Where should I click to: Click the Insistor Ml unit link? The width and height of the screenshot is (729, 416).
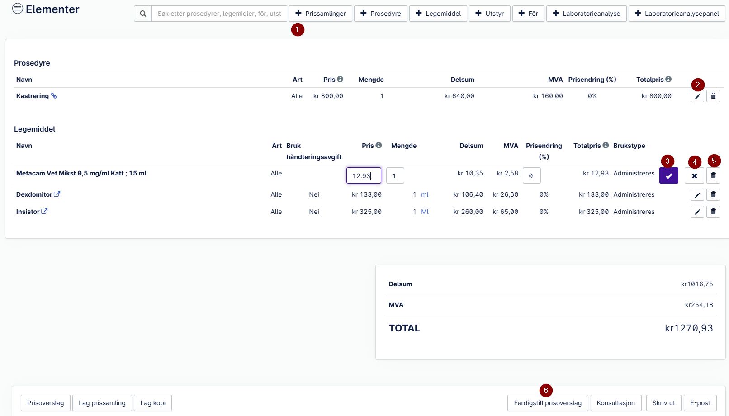pos(425,212)
